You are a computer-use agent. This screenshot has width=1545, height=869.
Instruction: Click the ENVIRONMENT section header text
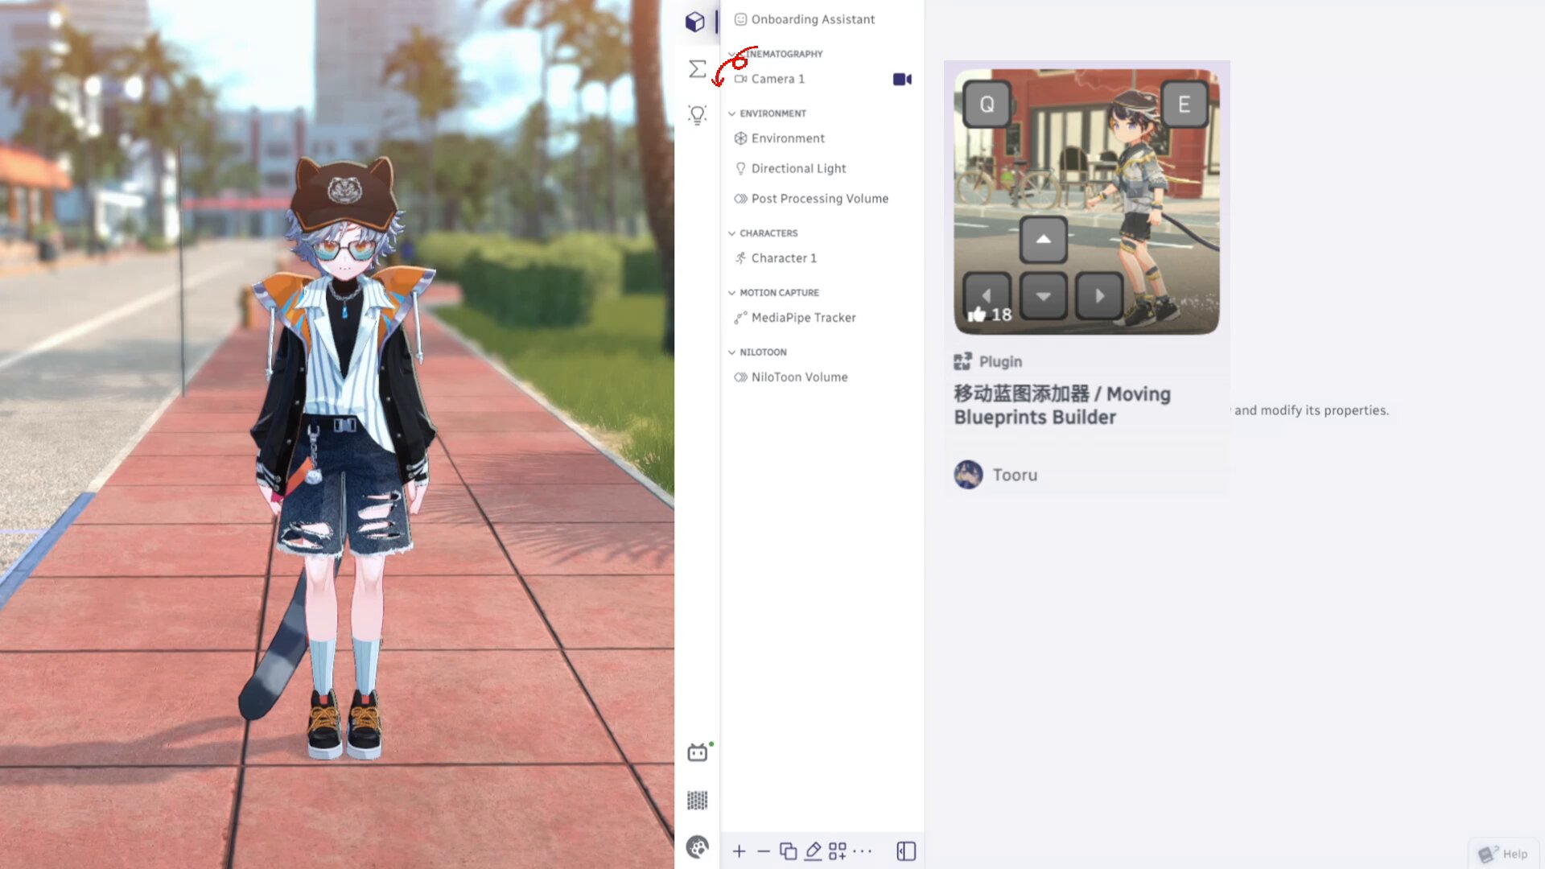(772, 113)
